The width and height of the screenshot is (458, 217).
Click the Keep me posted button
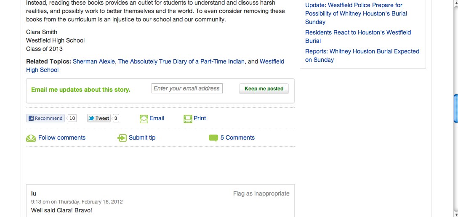[x=264, y=89]
